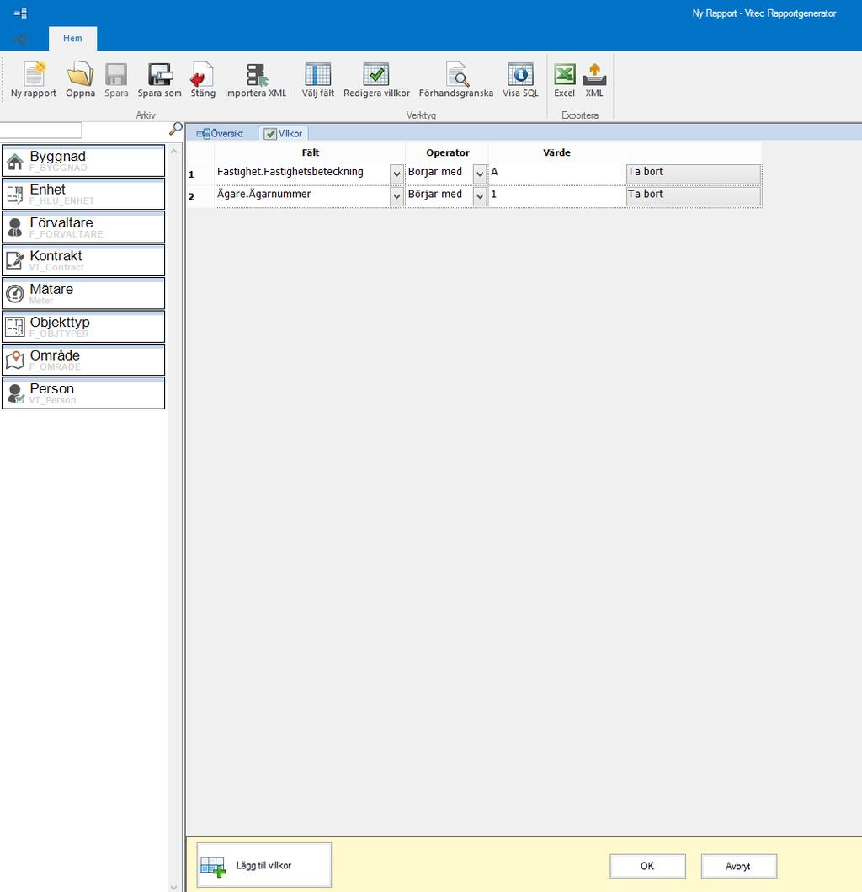Click Börjar med in row 2
The height and width of the screenshot is (892, 862).
tap(435, 194)
